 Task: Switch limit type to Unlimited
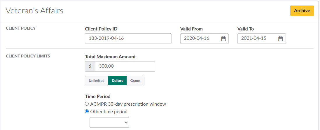click(x=97, y=81)
